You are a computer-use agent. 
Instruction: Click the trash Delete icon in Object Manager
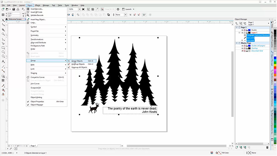pyautogui.click(x=267, y=147)
